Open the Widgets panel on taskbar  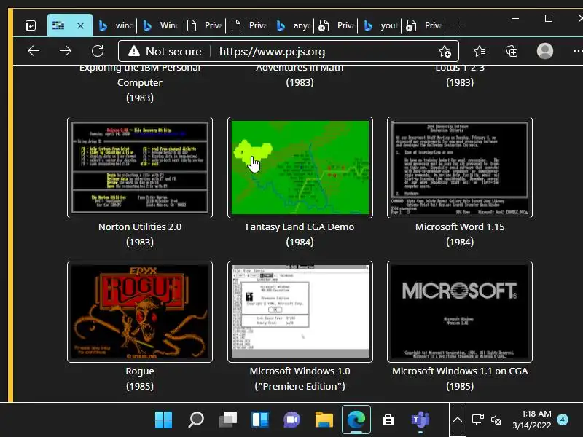click(260, 420)
